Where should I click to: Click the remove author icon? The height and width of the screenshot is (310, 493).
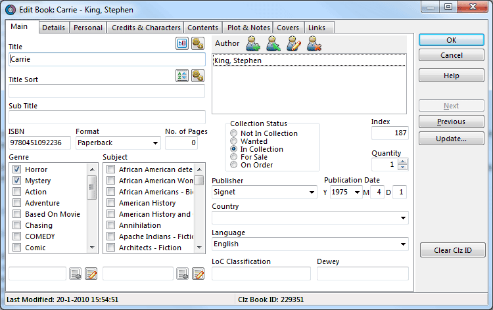pos(314,44)
